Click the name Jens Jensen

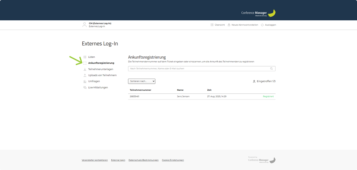coord(183,96)
